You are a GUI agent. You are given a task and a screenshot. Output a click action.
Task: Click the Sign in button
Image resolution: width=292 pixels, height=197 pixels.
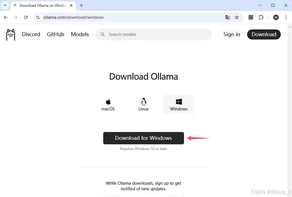click(x=232, y=34)
